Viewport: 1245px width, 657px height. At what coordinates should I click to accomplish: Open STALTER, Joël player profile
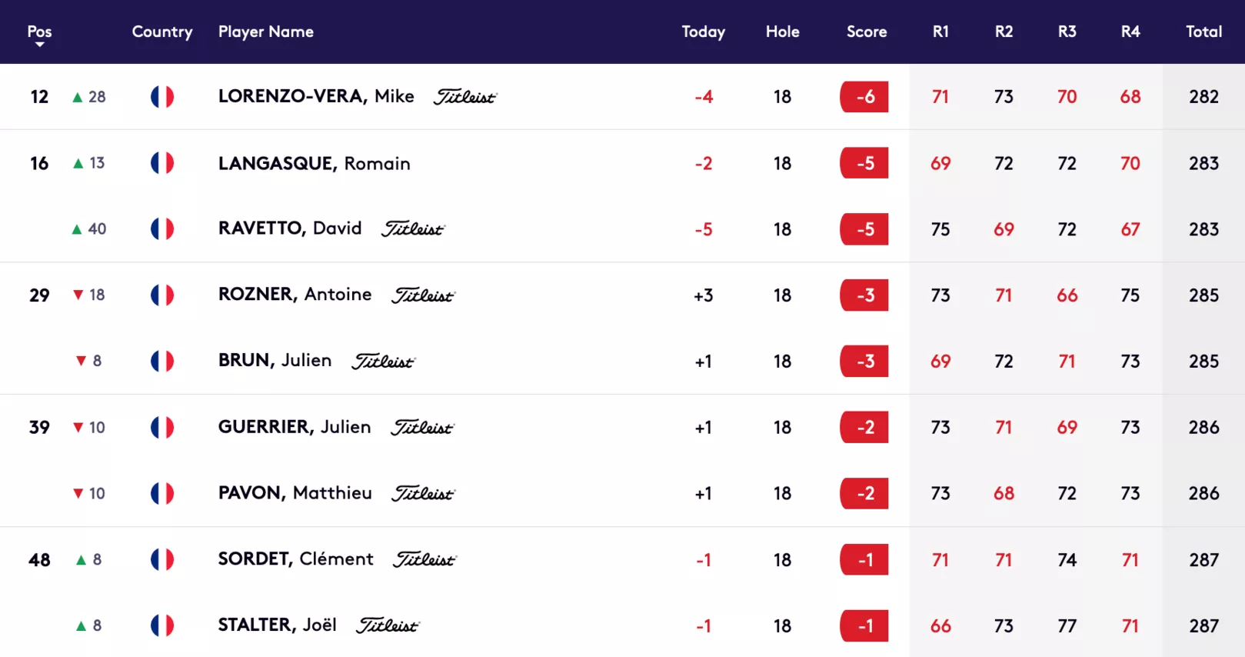click(x=278, y=625)
